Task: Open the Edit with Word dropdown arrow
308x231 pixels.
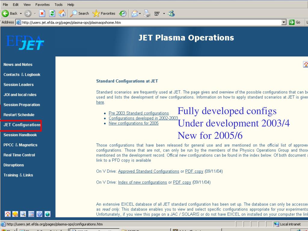Action: pos(164,14)
